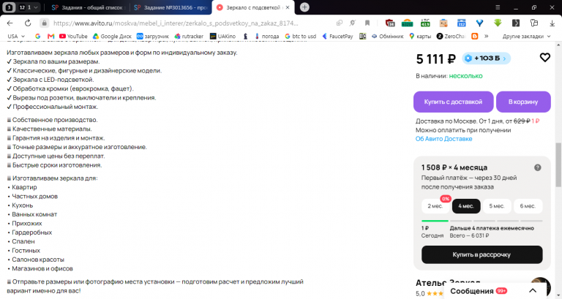
Task: Open the Об Авито Доставке link
Action: pyautogui.click(x=443, y=139)
